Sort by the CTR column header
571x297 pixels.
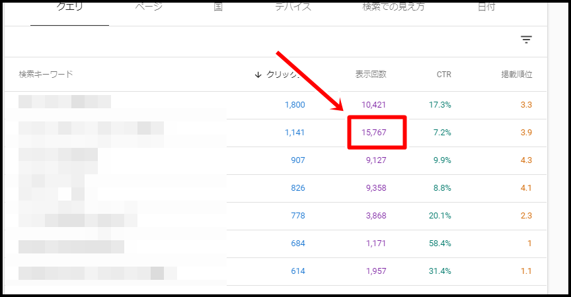(443, 75)
